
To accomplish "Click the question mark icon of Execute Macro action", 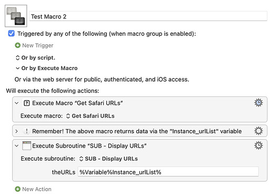I will [27, 103].
